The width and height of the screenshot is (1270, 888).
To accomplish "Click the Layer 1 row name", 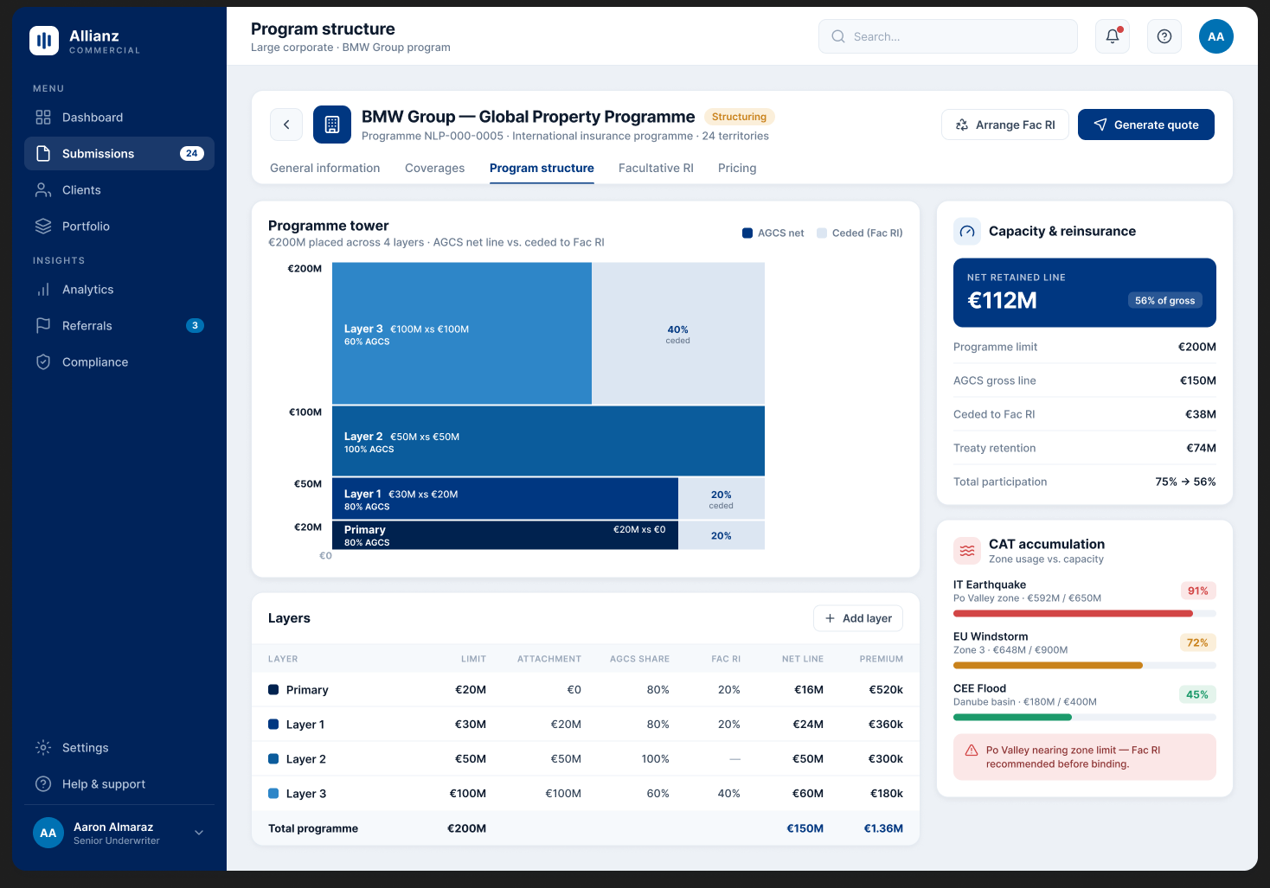I will coord(305,725).
